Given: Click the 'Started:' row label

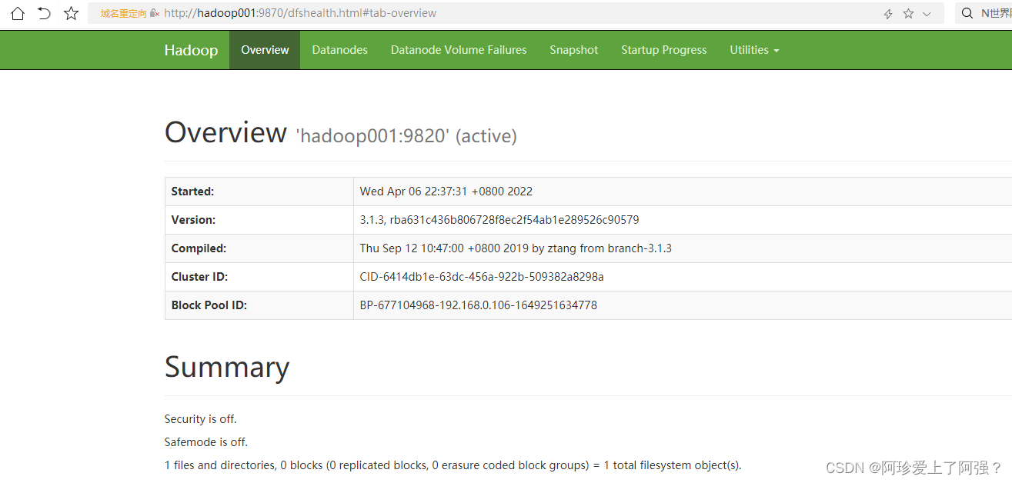Looking at the screenshot, I should point(192,192).
